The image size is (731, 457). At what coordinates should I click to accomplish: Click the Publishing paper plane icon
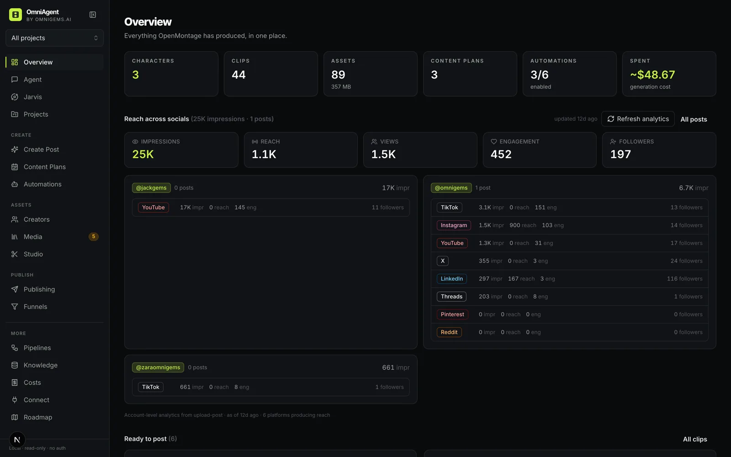[15, 289]
